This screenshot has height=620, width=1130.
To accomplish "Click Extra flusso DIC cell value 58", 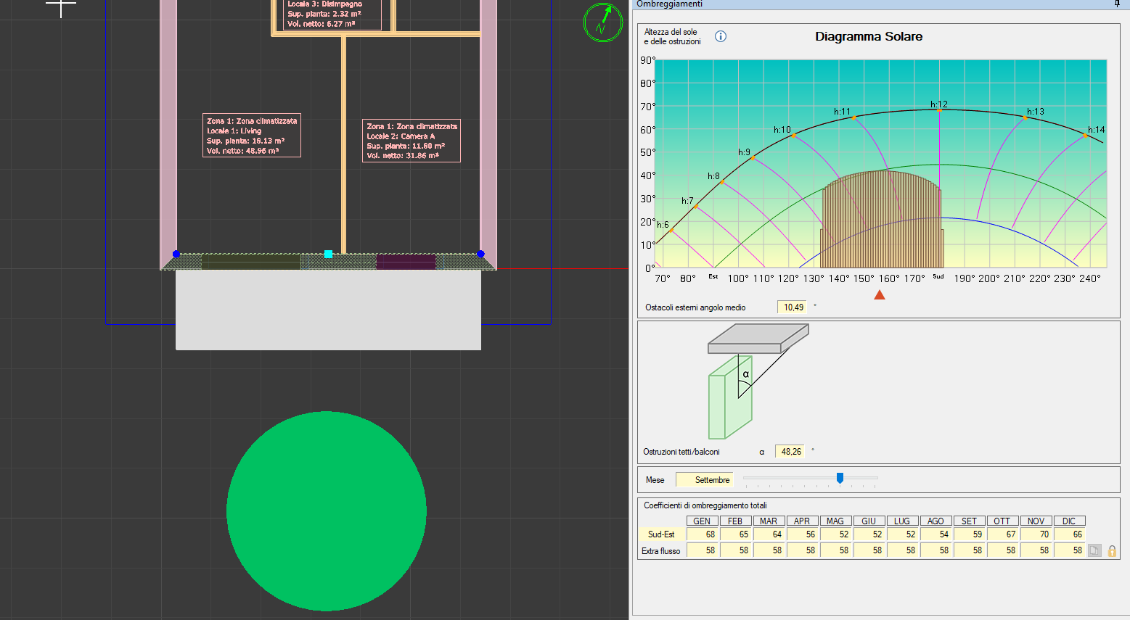I will click(1070, 550).
